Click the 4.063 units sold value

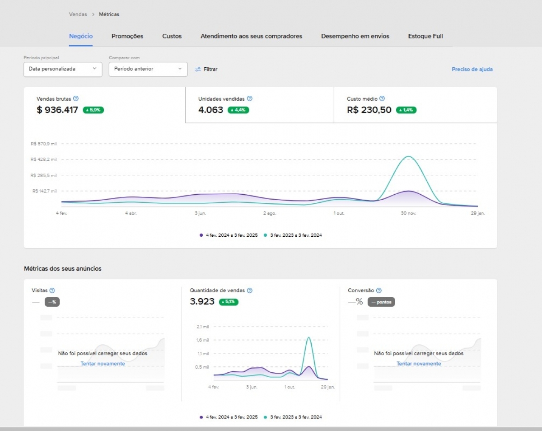click(211, 110)
